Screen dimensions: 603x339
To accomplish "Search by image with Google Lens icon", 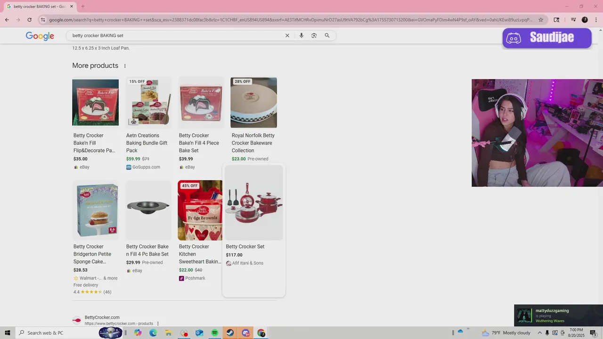I will [x=314, y=35].
